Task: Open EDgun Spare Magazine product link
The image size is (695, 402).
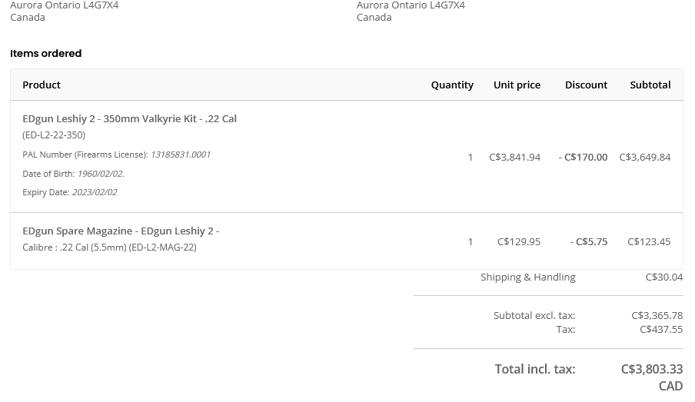Action: point(121,231)
